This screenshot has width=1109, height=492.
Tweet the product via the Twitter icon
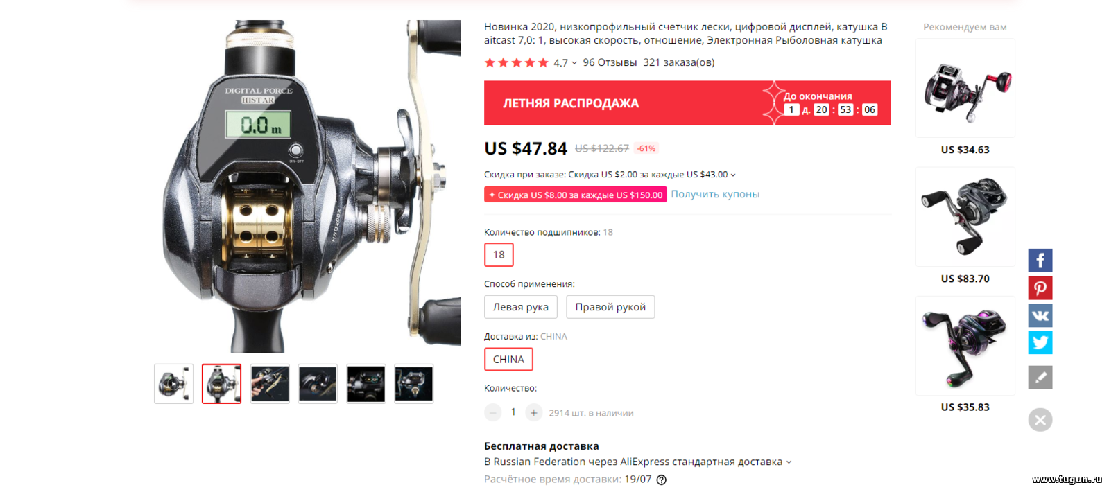pos(1040,342)
